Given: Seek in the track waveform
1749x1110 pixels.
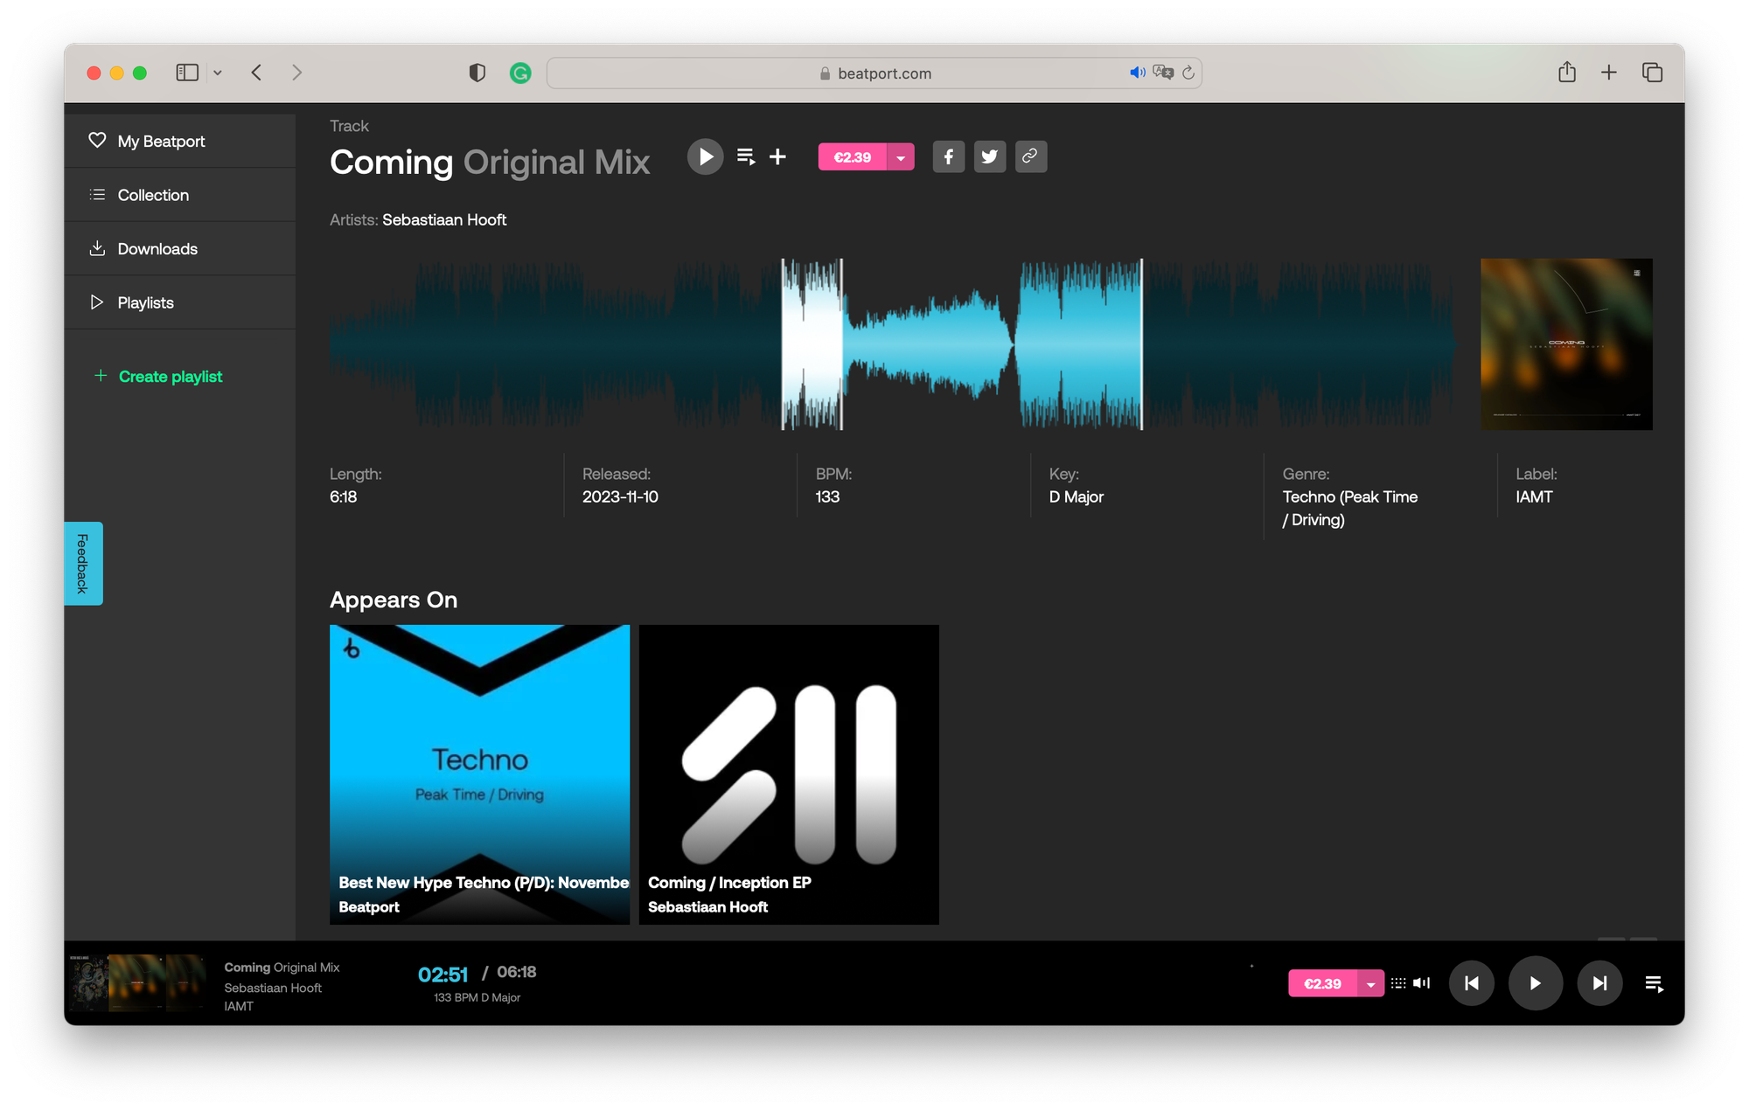Looking at the screenshot, I should pos(893,344).
